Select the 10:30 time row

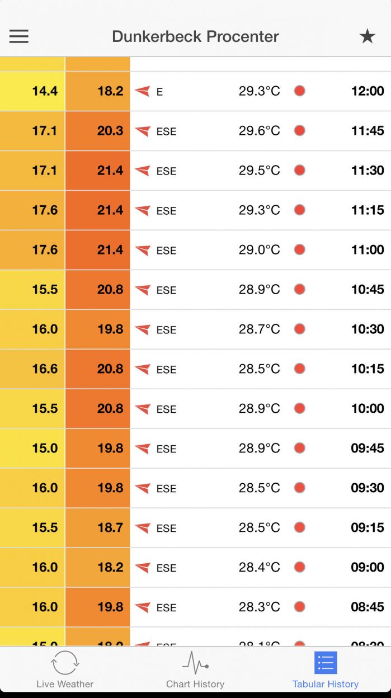tap(368, 329)
